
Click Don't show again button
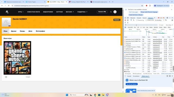[133, 12]
